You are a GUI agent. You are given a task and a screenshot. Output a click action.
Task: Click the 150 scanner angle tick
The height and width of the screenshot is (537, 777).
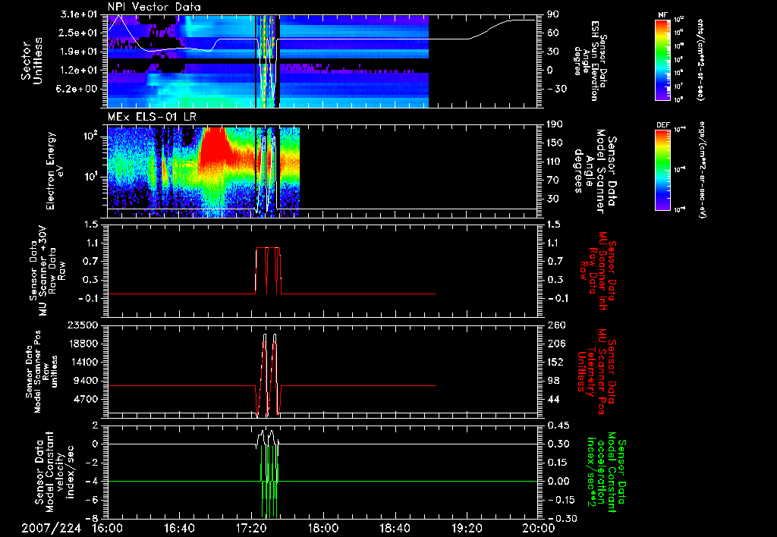click(x=556, y=143)
